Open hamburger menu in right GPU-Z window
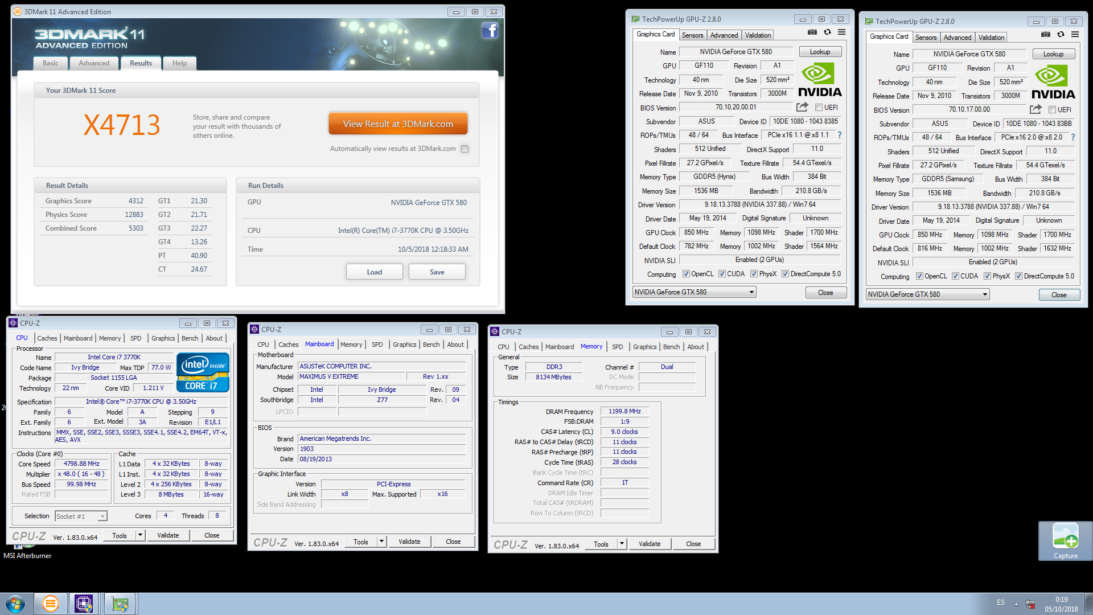This screenshot has height=615, width=1093. [1075, 35]
